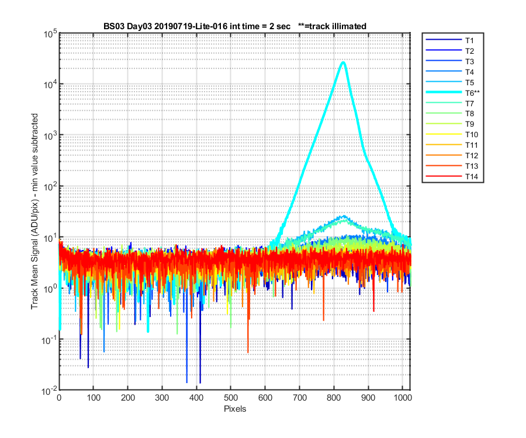
Task: Click the plot title text
Action: pyautogui.click(x=235, y=26)
